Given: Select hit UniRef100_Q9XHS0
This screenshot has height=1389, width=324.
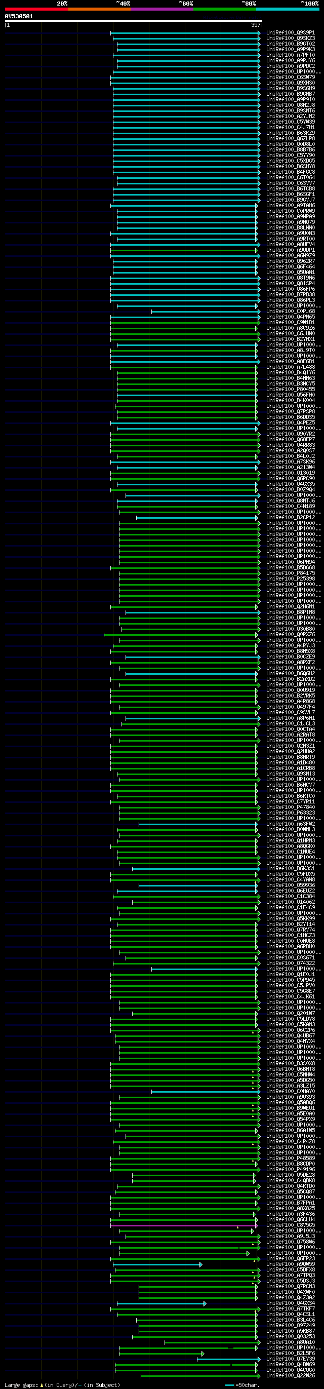Looking at the screenshot, I should point(291,83).
